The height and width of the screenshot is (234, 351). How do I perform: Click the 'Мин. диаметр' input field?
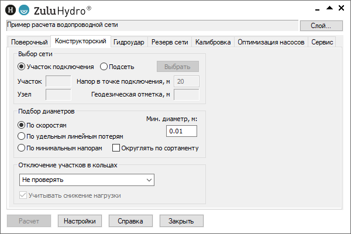182,131
